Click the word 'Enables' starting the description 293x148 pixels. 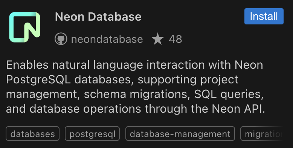(27, 65)
